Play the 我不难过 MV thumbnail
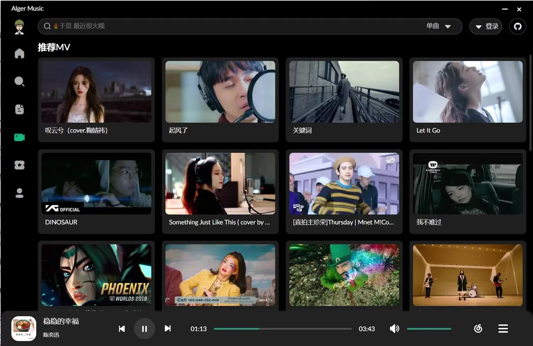 click(468, 184)
